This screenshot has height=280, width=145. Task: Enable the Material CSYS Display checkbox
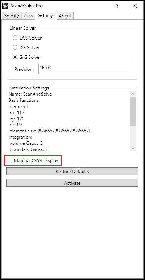[x=9, y=161]
